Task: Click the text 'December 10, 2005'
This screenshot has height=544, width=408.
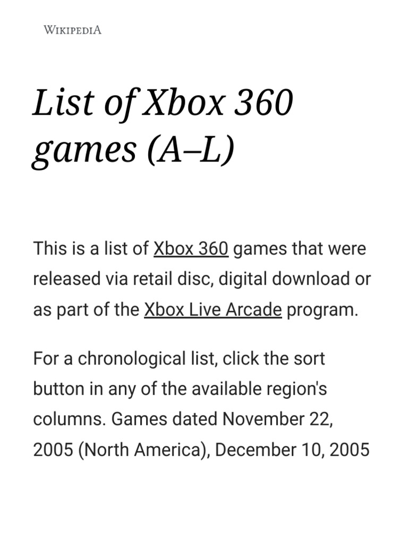Action: click(292, 449)
